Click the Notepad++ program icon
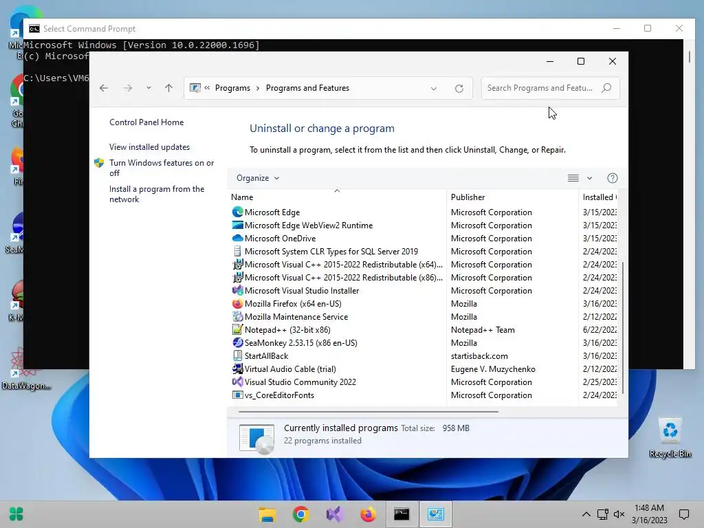The height and width of the screenshot is (528, 704). 237,329
